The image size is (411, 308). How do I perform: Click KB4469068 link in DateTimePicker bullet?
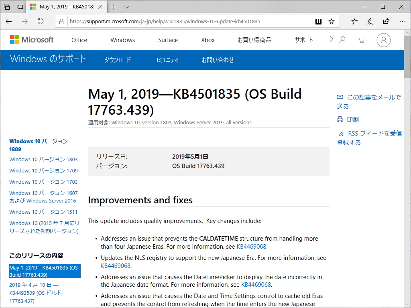[256, 285]
